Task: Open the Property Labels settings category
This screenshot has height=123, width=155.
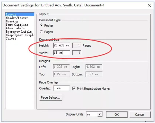Action: [x=19, y=32]
